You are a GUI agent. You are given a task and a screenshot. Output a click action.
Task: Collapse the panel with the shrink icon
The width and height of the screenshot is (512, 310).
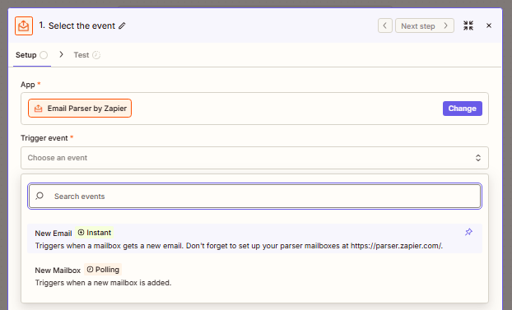coord(468,25)
